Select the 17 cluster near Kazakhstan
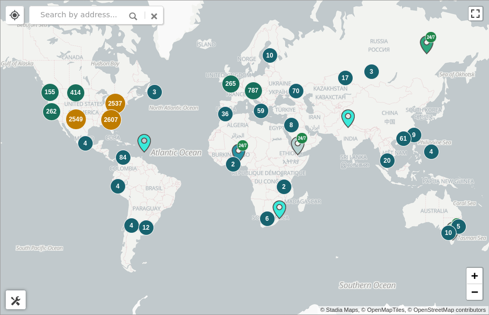This screenshot has width=489, height=315. (x=345, y=78)
